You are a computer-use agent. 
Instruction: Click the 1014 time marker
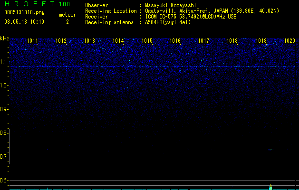[x=118, y=41]
